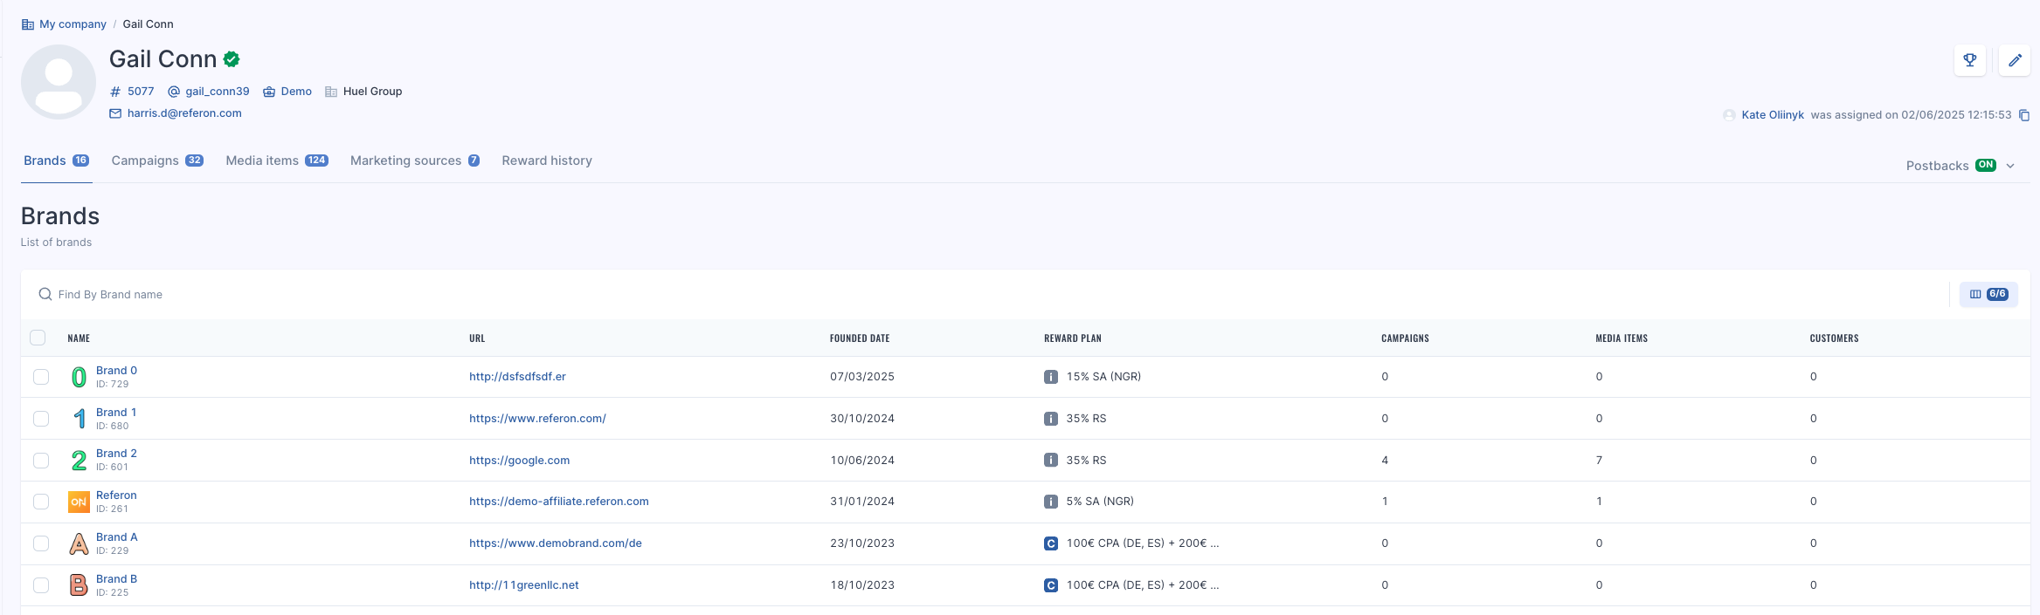Click the Brand B logo icon

[x=79, y=585]
